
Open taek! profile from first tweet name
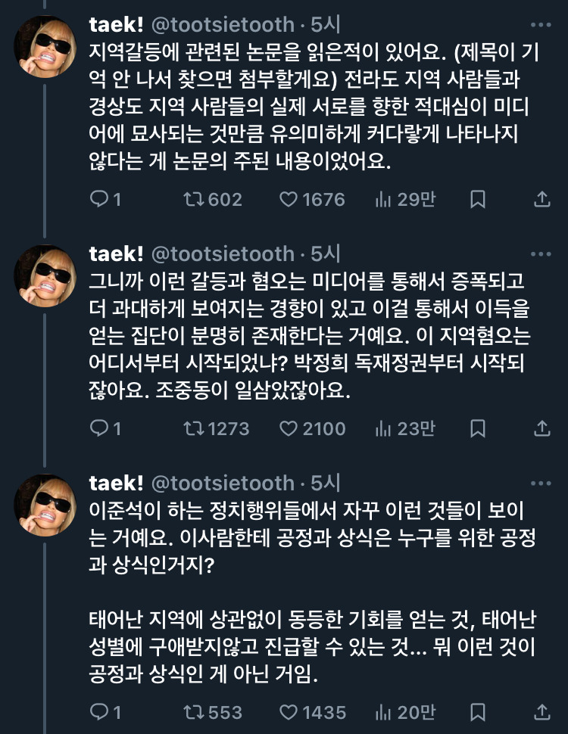pos(116,24)
